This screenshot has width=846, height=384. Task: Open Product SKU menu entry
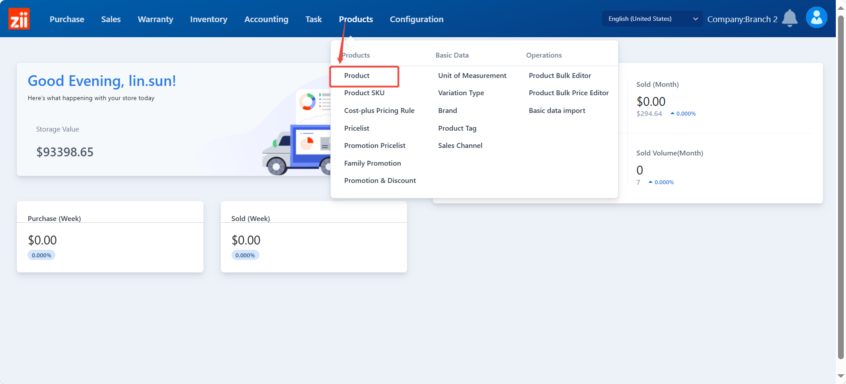pyautogui.click(x=364, y=93)
